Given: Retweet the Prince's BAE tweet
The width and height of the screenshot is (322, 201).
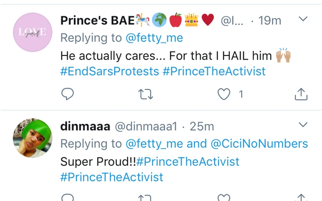Looking at the screenshot, I should coord(145,94).
